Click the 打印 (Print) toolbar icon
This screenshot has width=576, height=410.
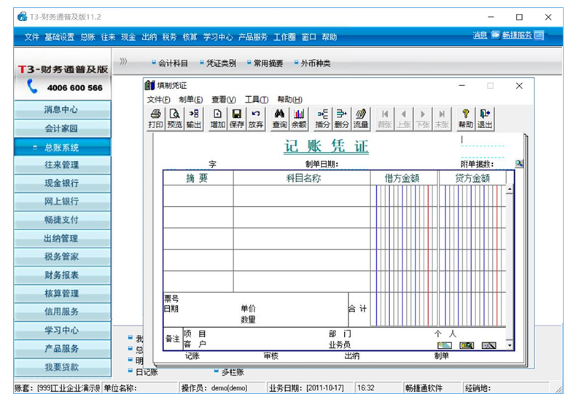pyautogui.click(x=155, y=118)
